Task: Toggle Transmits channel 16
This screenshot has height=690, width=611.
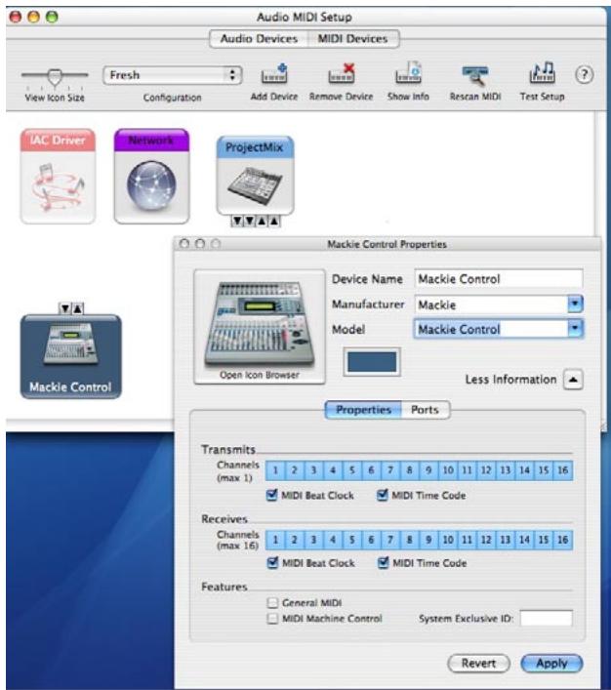Action: [x=563, y=470]
